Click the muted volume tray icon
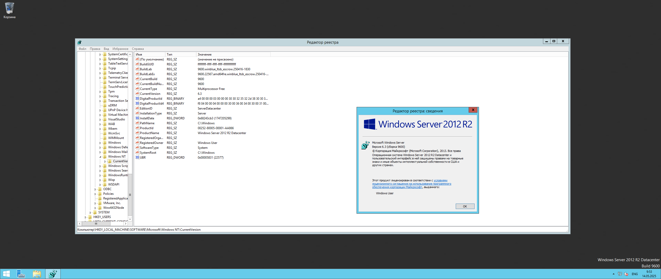This screenshot has width=661, height=279. pos(626,274)
